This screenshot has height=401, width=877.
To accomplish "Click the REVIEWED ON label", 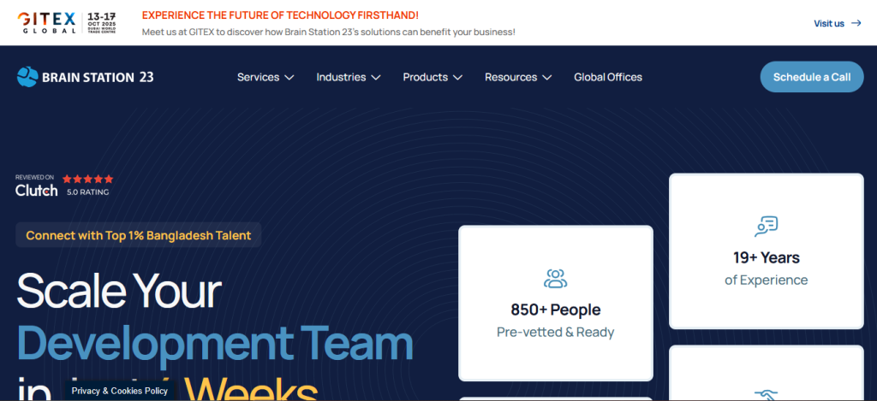I will point(34,177).
